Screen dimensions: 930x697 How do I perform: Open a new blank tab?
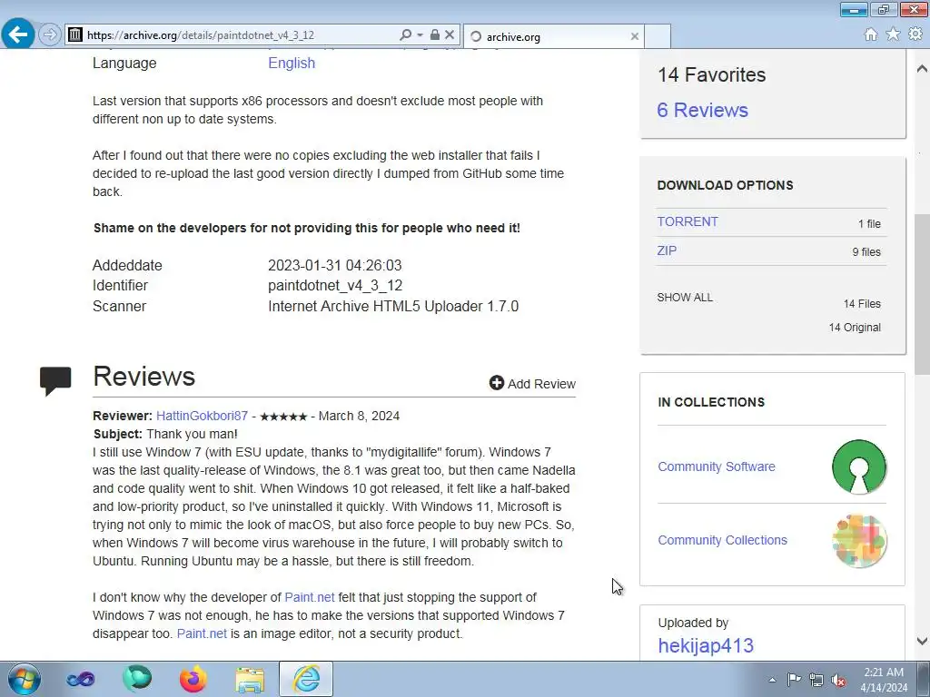[658, 36]
